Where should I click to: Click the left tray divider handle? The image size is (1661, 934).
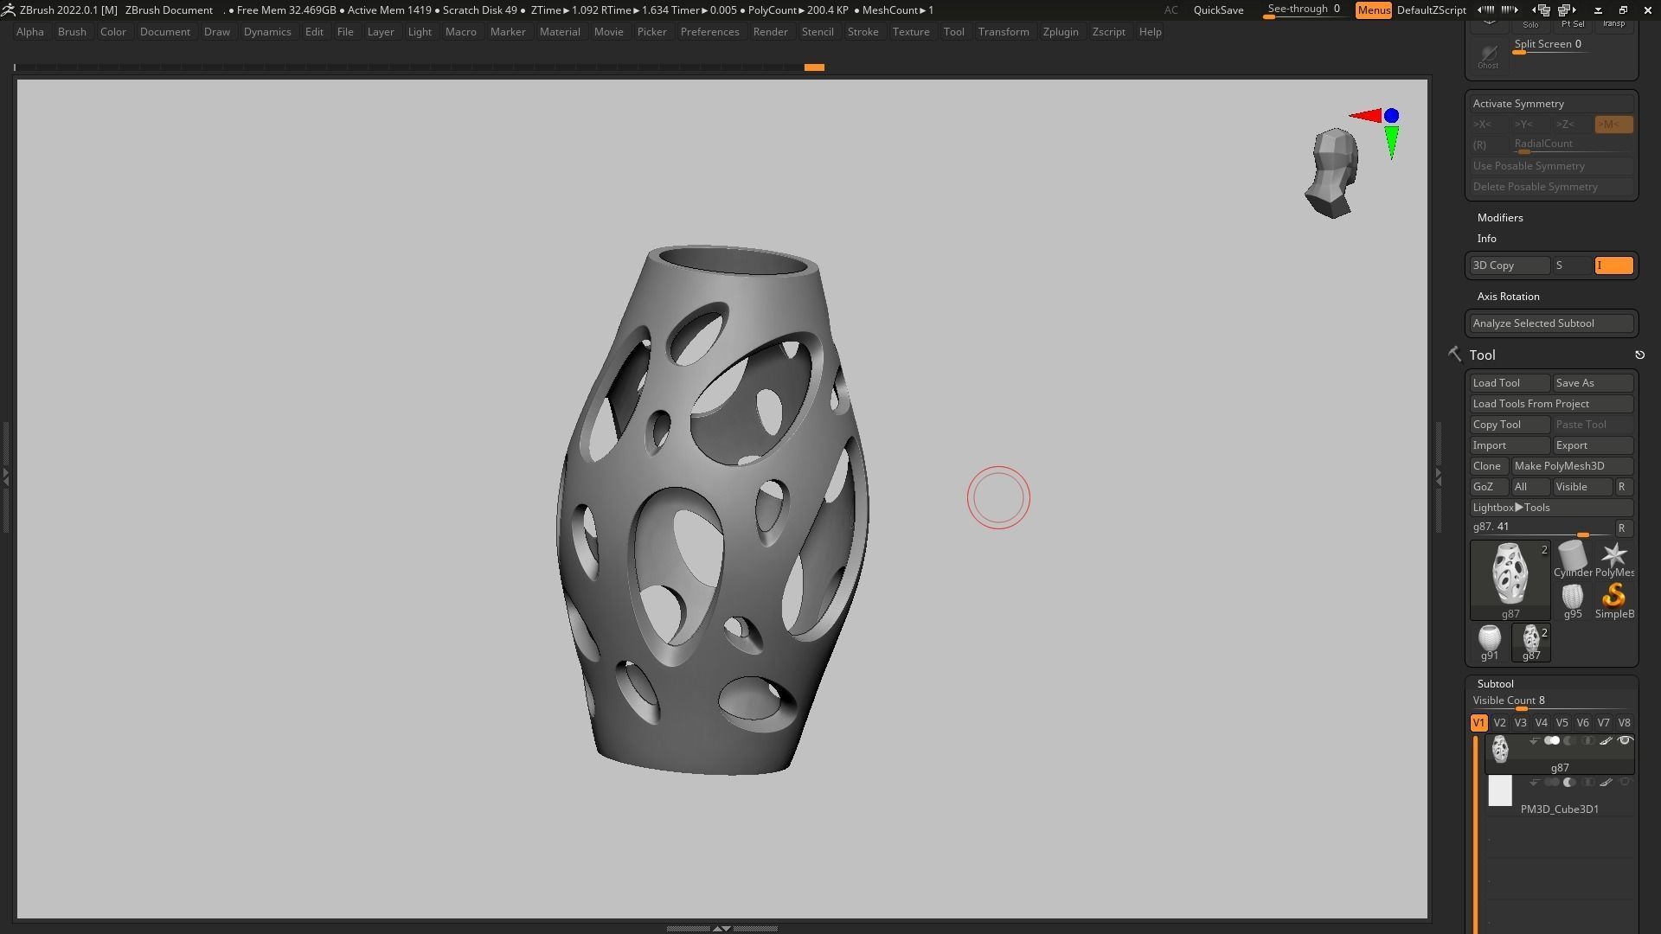[6, 477]
